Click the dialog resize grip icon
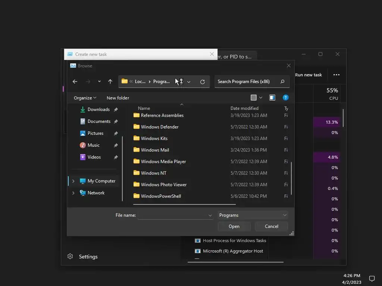 (x=291, y=233)
